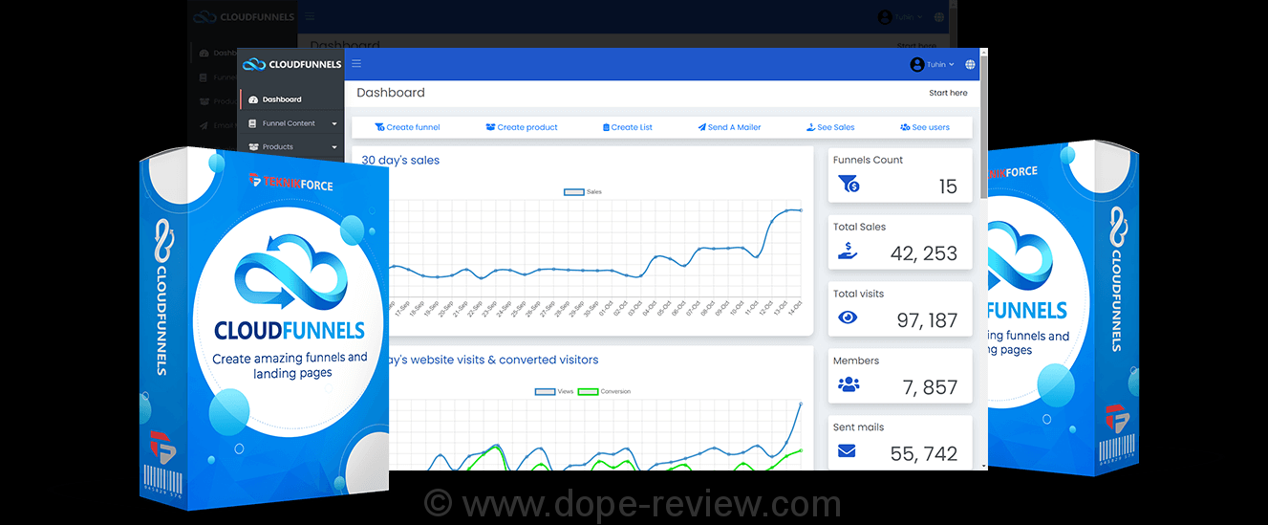
Task: Open the Send A Mailer shortcut
Action: pyautogui.click(x=729, y=127)
